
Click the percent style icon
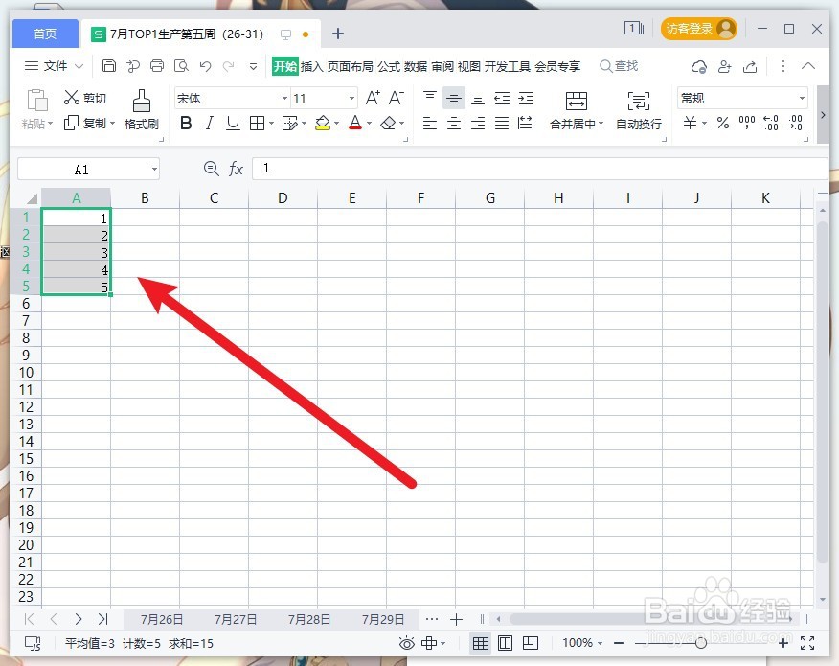(723, 123)
